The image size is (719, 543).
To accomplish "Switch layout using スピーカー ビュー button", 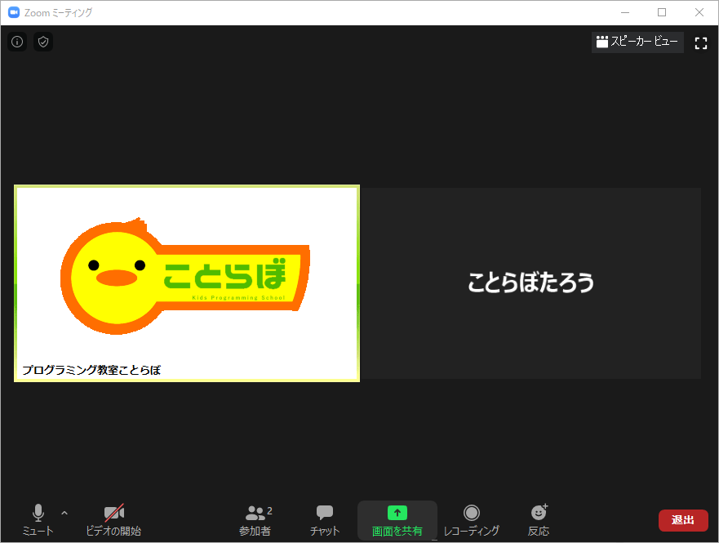I will (637, 42).
